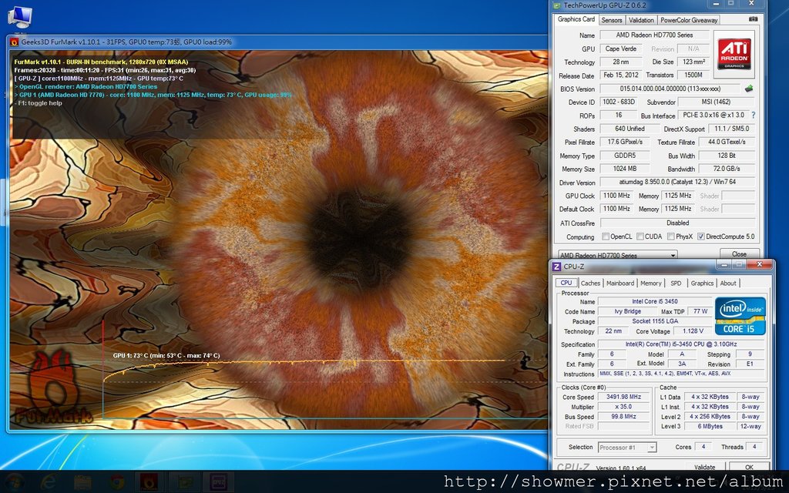Click the Subvendor value MSI (1462)

coord(714,102)
